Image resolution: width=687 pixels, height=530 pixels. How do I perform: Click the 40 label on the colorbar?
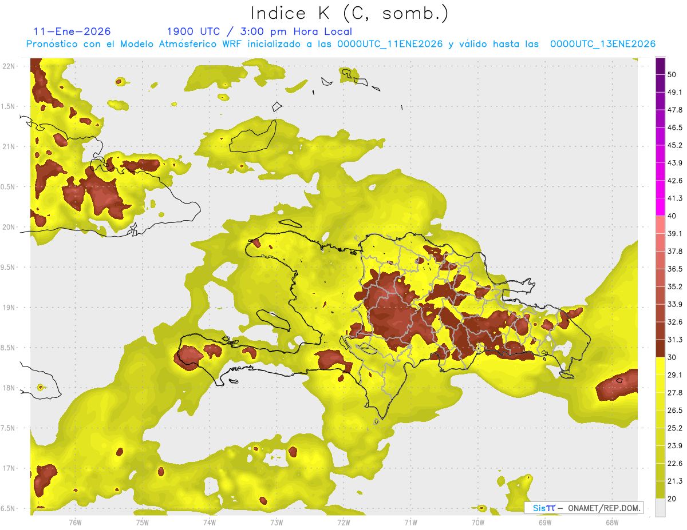point(672,216)
